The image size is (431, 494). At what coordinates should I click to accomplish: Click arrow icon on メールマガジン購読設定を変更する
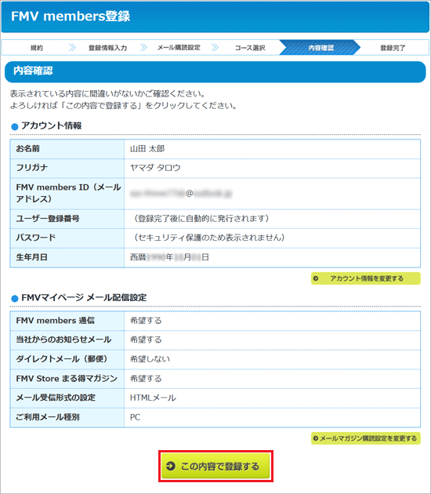(316, 438)
